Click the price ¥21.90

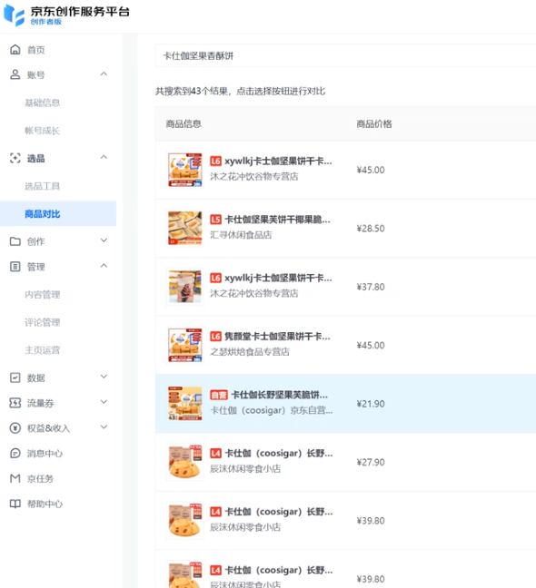click(x=371, y=404)
